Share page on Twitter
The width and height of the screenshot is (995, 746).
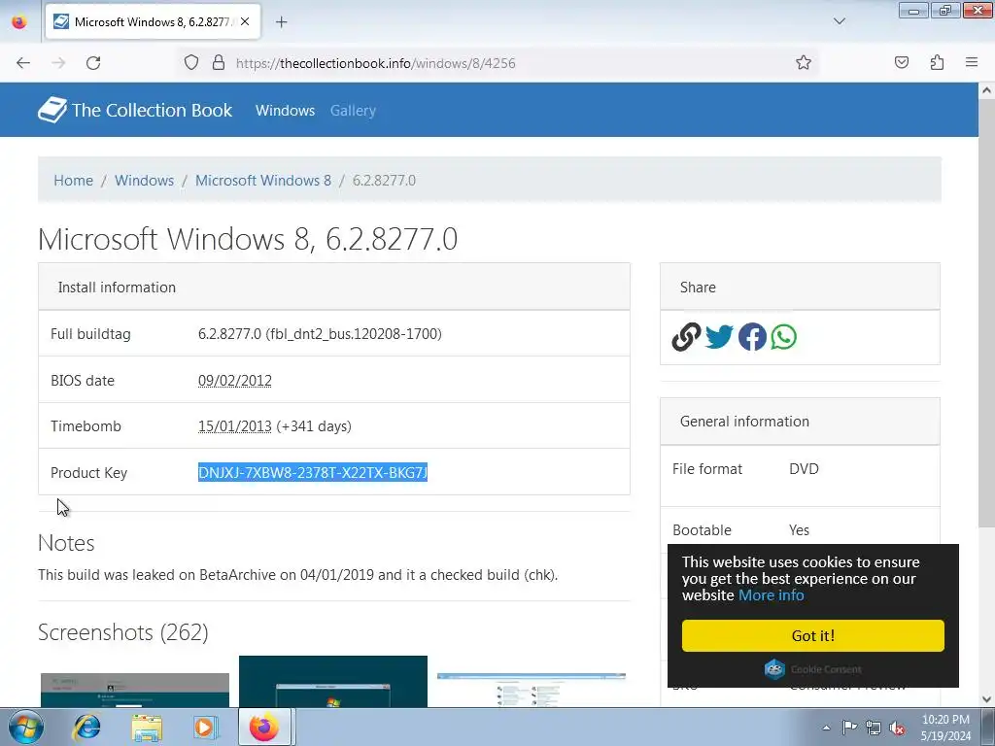719,337
